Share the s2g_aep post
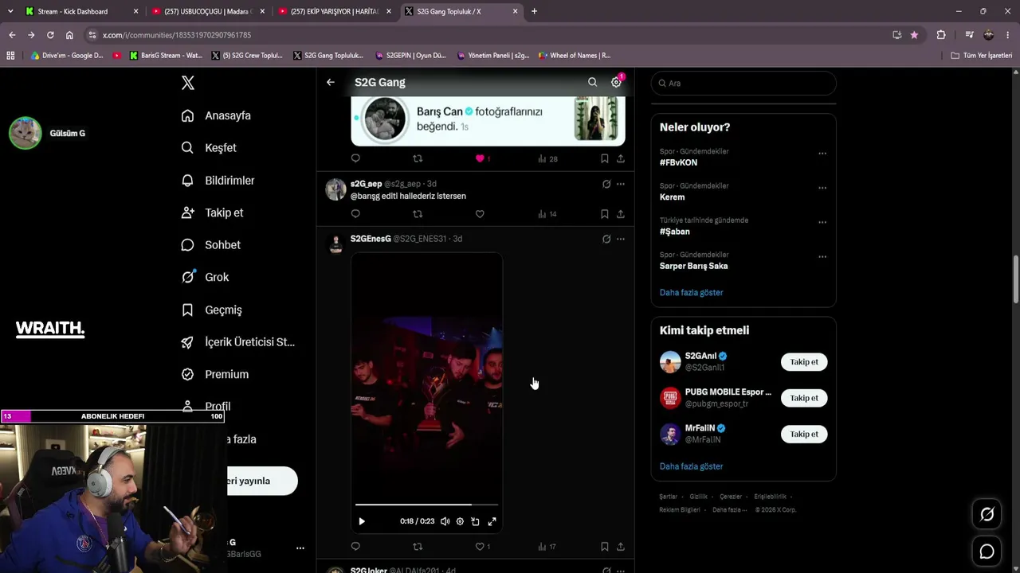 pyautogui.click(x=621, y=214)
